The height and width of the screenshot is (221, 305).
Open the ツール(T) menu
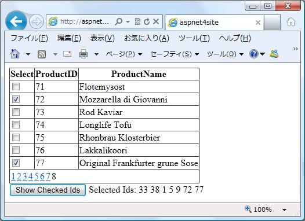[x=194, y=38]
